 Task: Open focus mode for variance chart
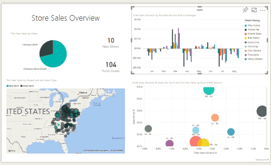tap(254, 10)
